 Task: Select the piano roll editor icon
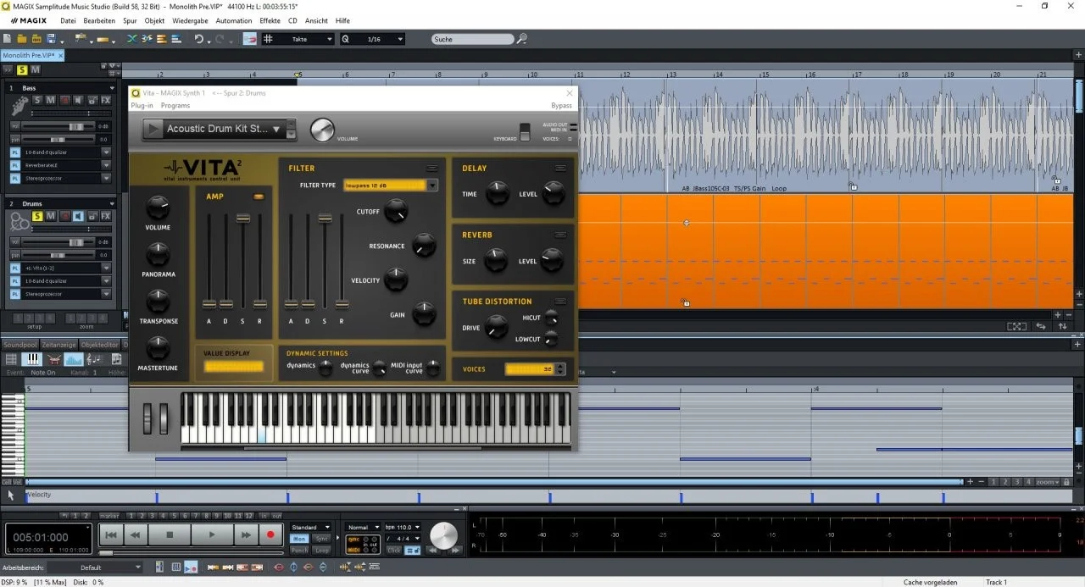tap(32, 359)
